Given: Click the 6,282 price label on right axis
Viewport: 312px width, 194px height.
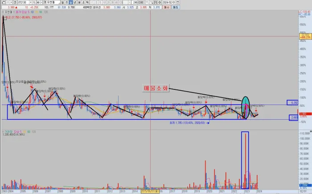Looking at the screenshot, I should coord(292,102).
